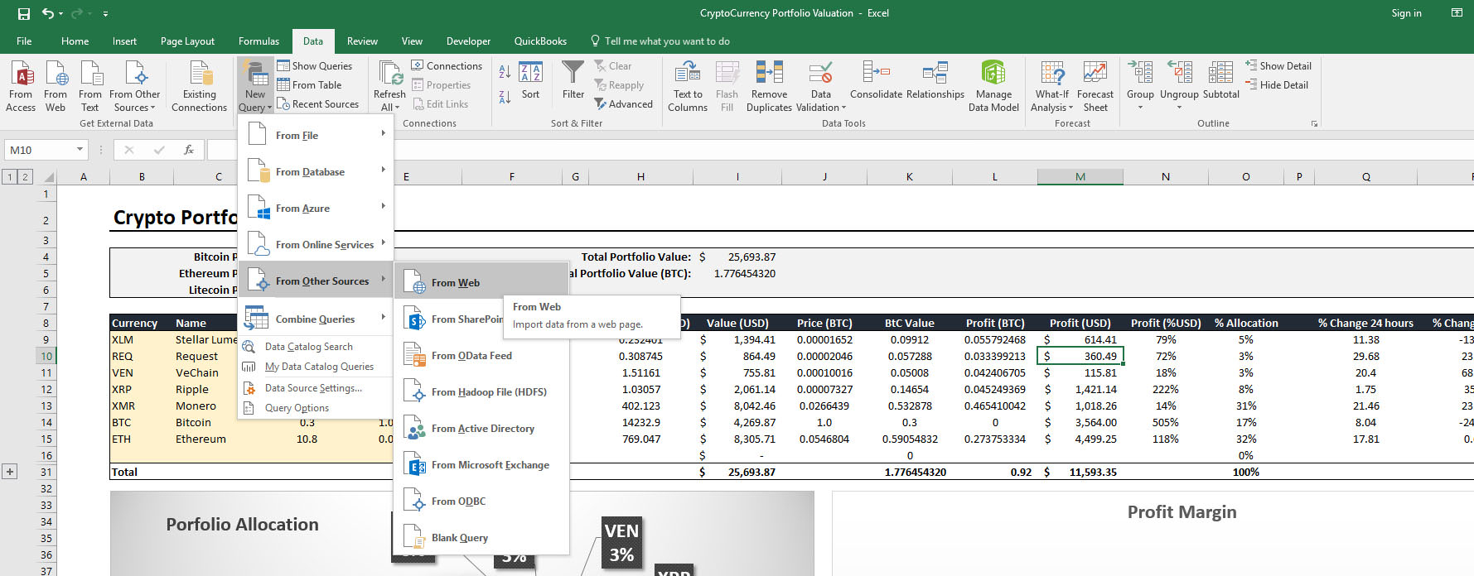Click the Filter funnel icon
The width and height of the screenshot is (1474, 576).
coord(573,73)
